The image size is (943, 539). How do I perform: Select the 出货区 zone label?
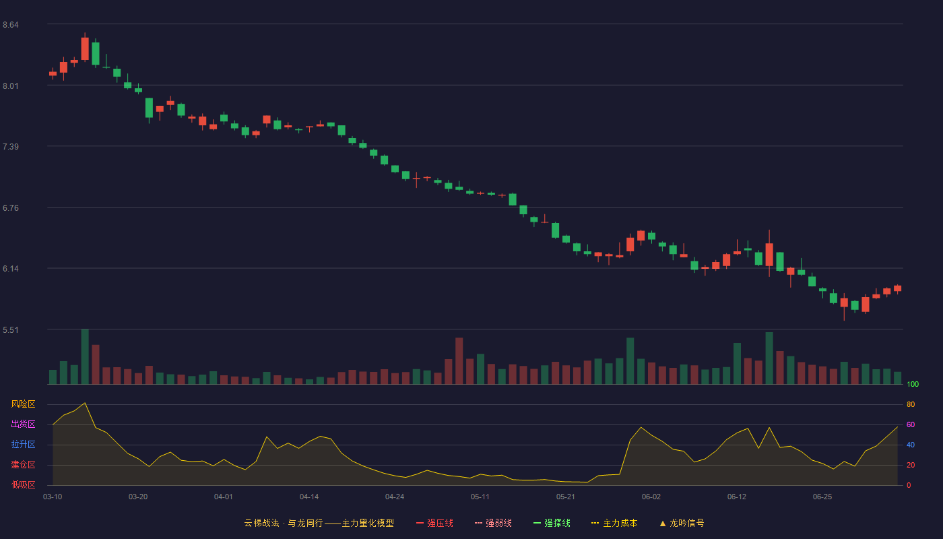(x=23, y=424)
